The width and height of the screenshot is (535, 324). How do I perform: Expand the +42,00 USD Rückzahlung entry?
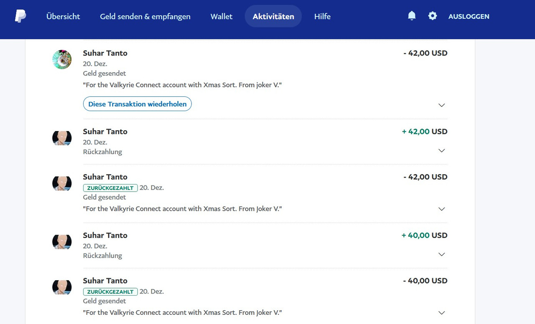point(441,151)
